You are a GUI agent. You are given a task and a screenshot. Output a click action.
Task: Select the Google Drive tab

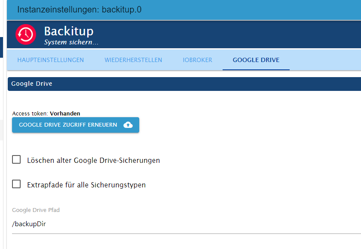(256, 60)
